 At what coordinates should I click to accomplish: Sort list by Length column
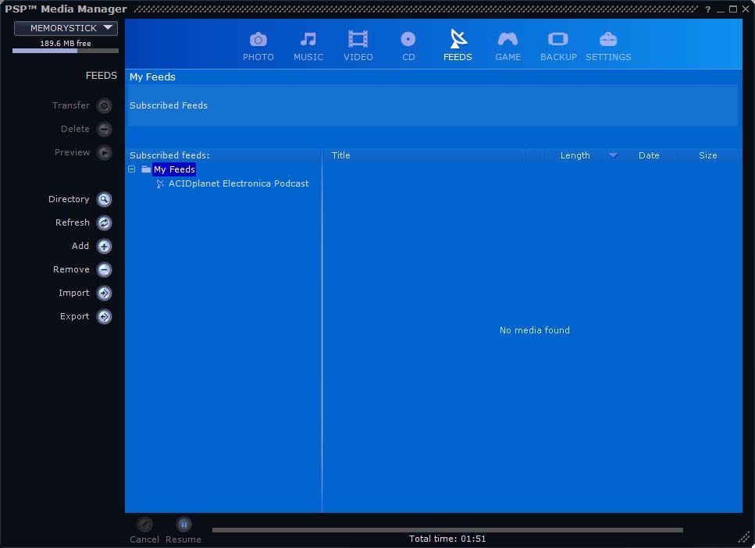[575, 155]
